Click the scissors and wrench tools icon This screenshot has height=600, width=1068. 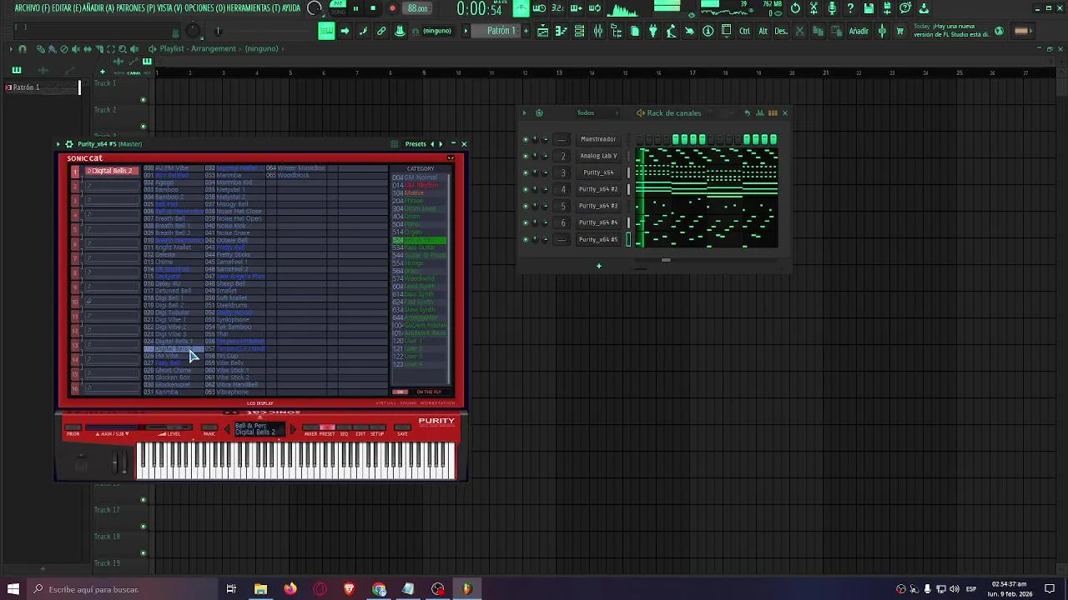(814, 8)
